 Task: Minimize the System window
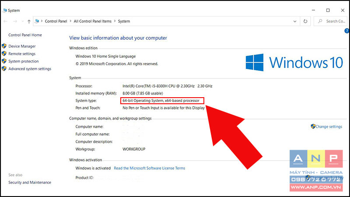(x=313, y=10)
